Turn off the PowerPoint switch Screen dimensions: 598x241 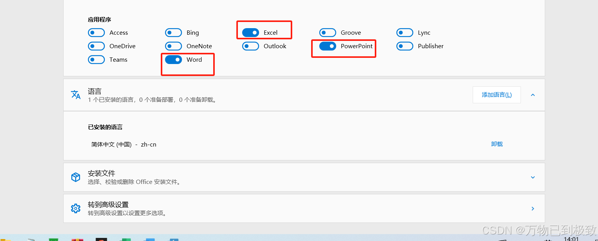[328, 46]
